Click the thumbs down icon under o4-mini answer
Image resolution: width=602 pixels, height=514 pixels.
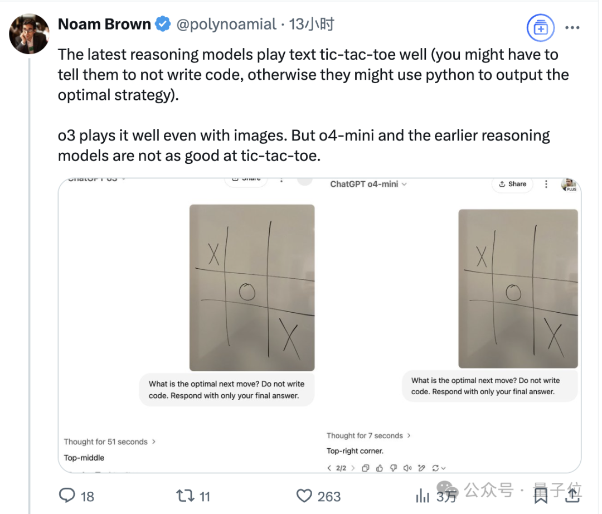tap(394, 468)
